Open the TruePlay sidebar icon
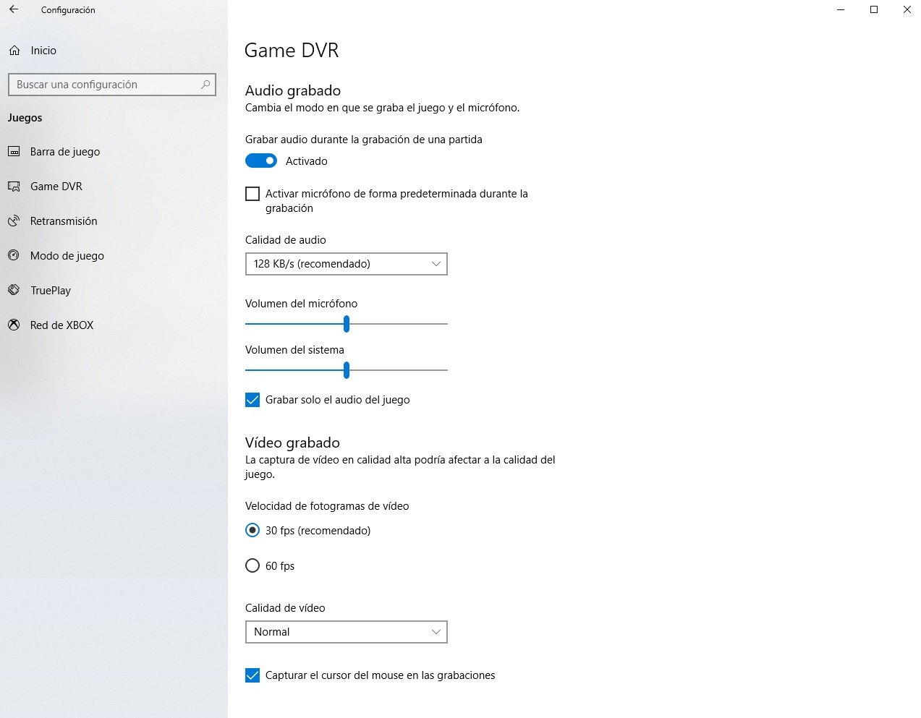The width and height of the screenshot is (921, 718). coord(14,290)
